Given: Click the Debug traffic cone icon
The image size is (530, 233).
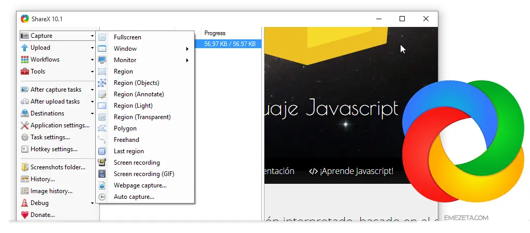Looking at the screenshot, I should (25, 203).
